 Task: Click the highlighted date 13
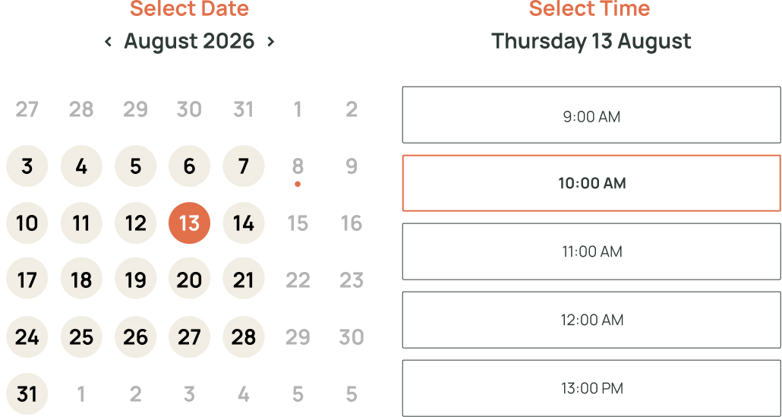pyautogui.click(x=190, y=223)
